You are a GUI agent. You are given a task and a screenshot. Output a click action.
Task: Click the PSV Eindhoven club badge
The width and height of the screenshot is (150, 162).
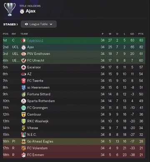click(23, 54)
